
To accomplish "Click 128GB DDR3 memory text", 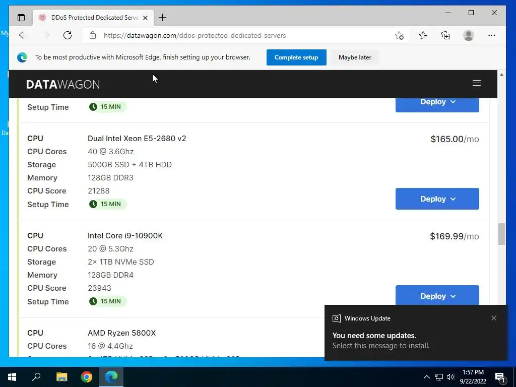I will coord(110,178).
